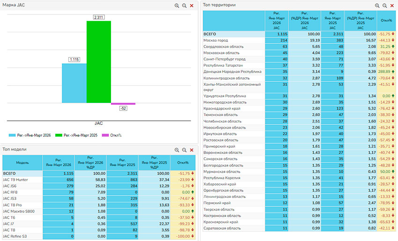Image resolution: width=398 pixels, height=241 pixels.
Task: Select the Ханты-Мансийский автономный округ row
Action: coord(299,87)
